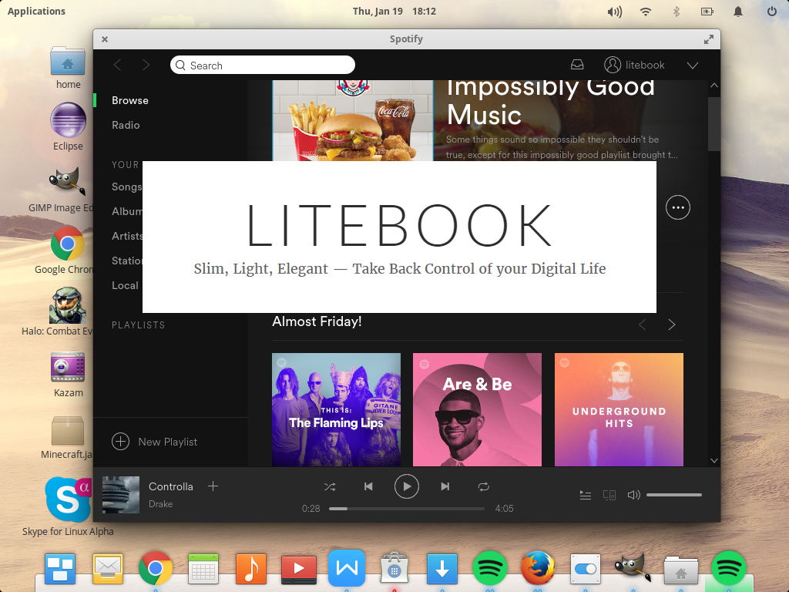Open the power session menu
789x592 pixels.
pyautogui.click(x=771, y=11)
